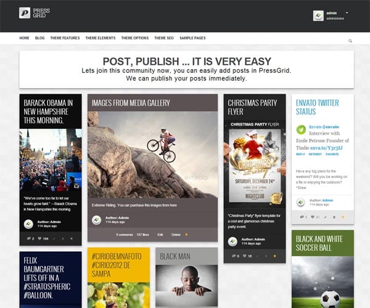This screenshot has height=308, width=370.
Task: Toggle favorite star on Media Gallery post
Action: tap(186, 235)
